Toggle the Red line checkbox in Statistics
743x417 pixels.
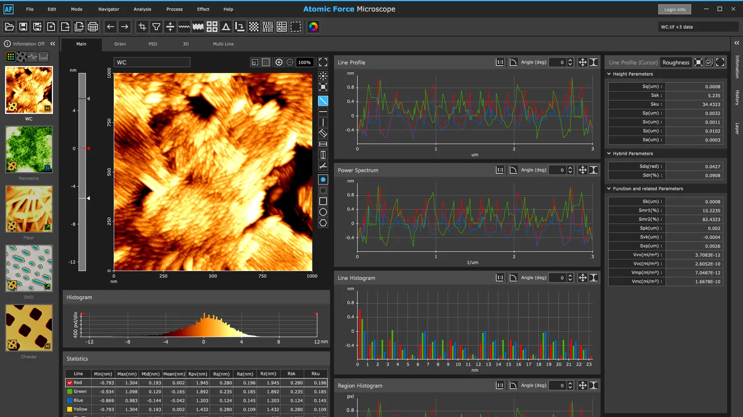tap(70, 383)
